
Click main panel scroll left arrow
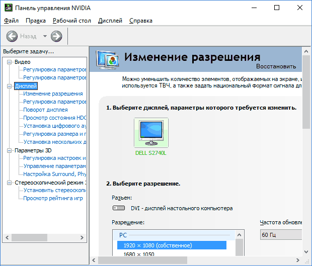click(x=94, y=260)
